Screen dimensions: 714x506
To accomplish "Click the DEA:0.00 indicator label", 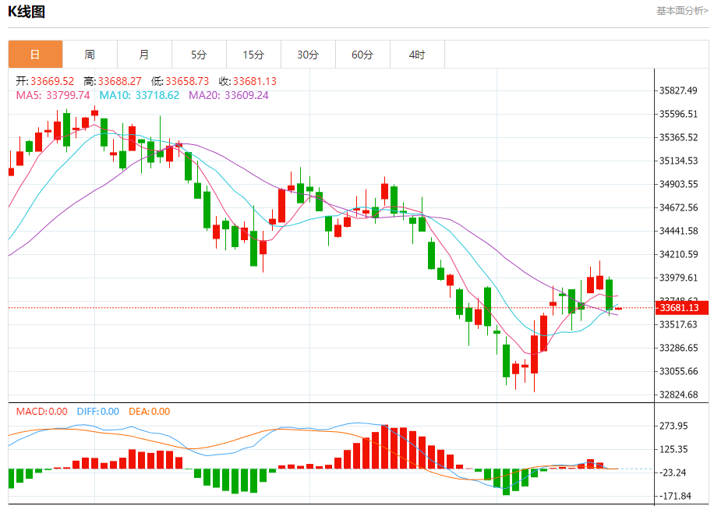I will click(150, 411).
